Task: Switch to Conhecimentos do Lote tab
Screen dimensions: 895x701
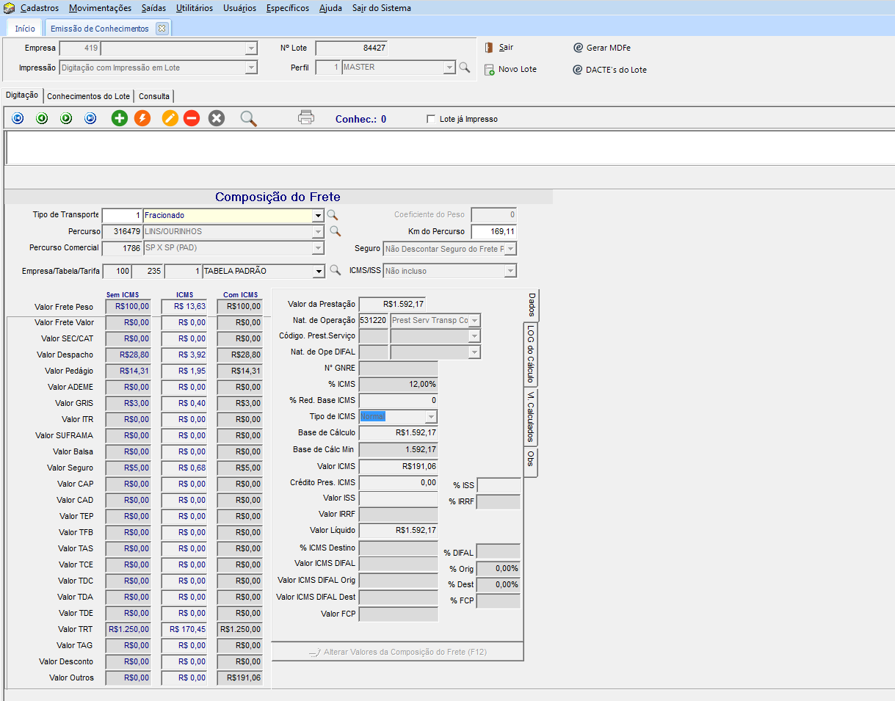Action: click(x=88, y=96)
